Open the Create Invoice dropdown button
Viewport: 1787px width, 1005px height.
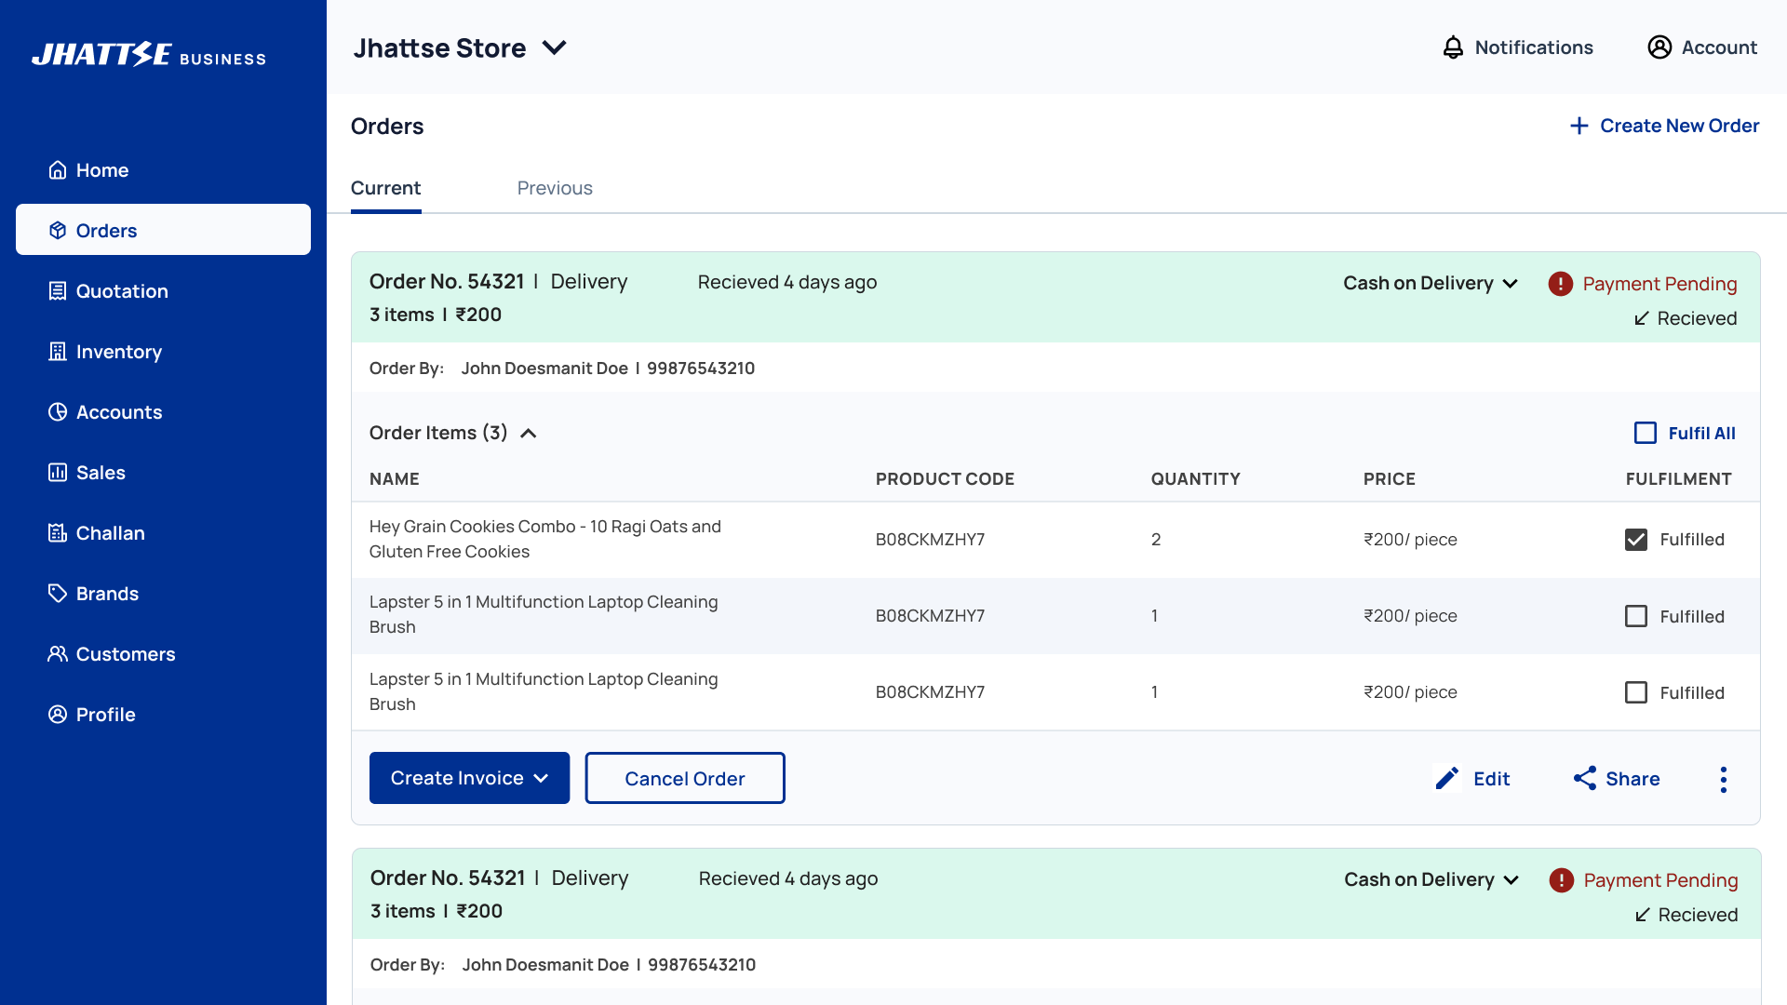469,778
